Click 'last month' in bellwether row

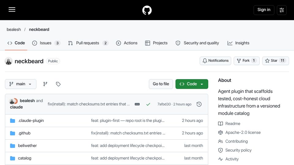click(194, 146)
